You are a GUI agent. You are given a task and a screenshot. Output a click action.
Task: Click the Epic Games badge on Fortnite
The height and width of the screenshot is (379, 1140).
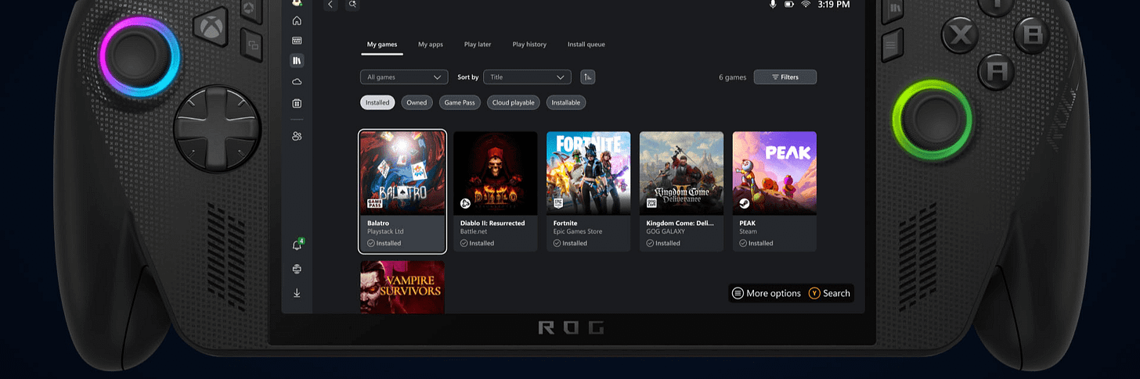coord(559,204)
